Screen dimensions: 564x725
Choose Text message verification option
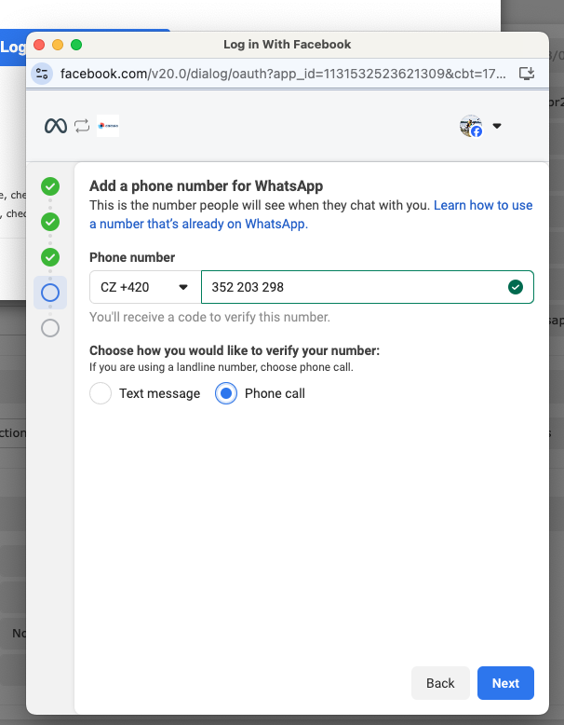[x=101, y=394]
